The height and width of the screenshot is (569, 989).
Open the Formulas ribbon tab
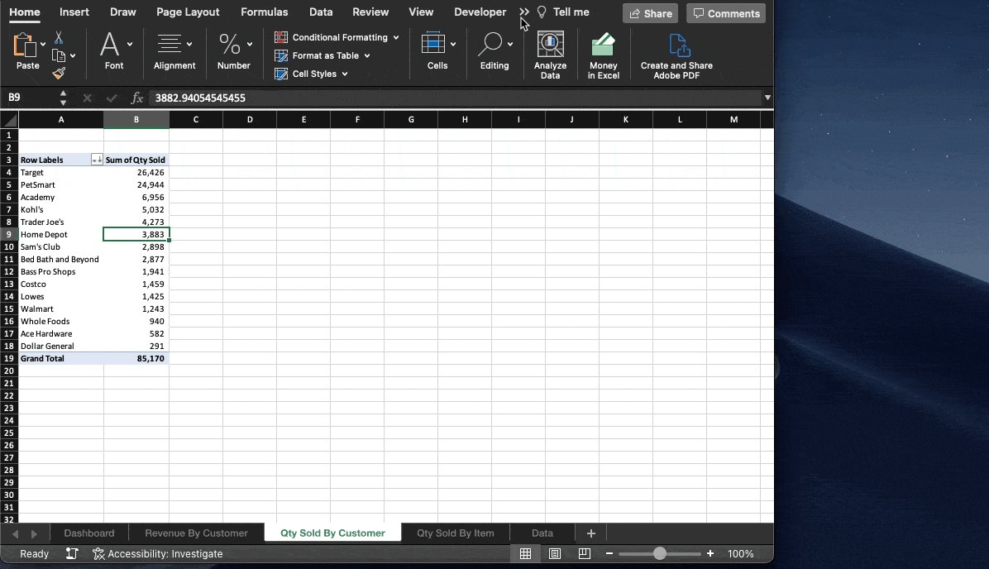click(264, 12)
